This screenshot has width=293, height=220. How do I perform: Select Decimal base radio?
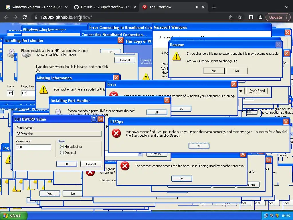coord(62,153)
